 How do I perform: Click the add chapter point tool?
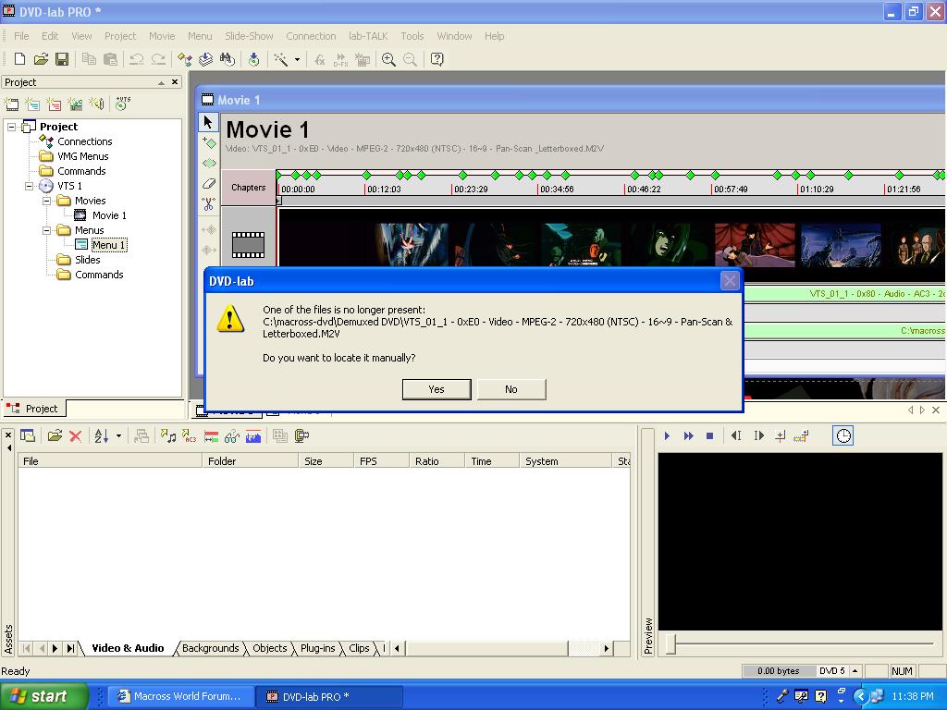(209, 143)
